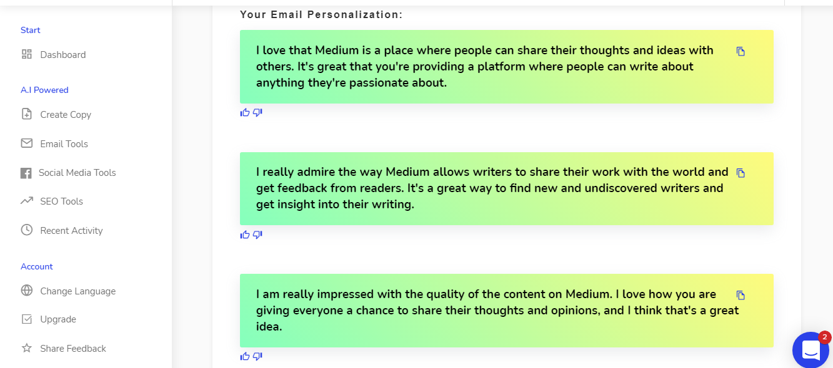Open the chat messenger bubble
The image size is (833, 368).
[811, 350]
